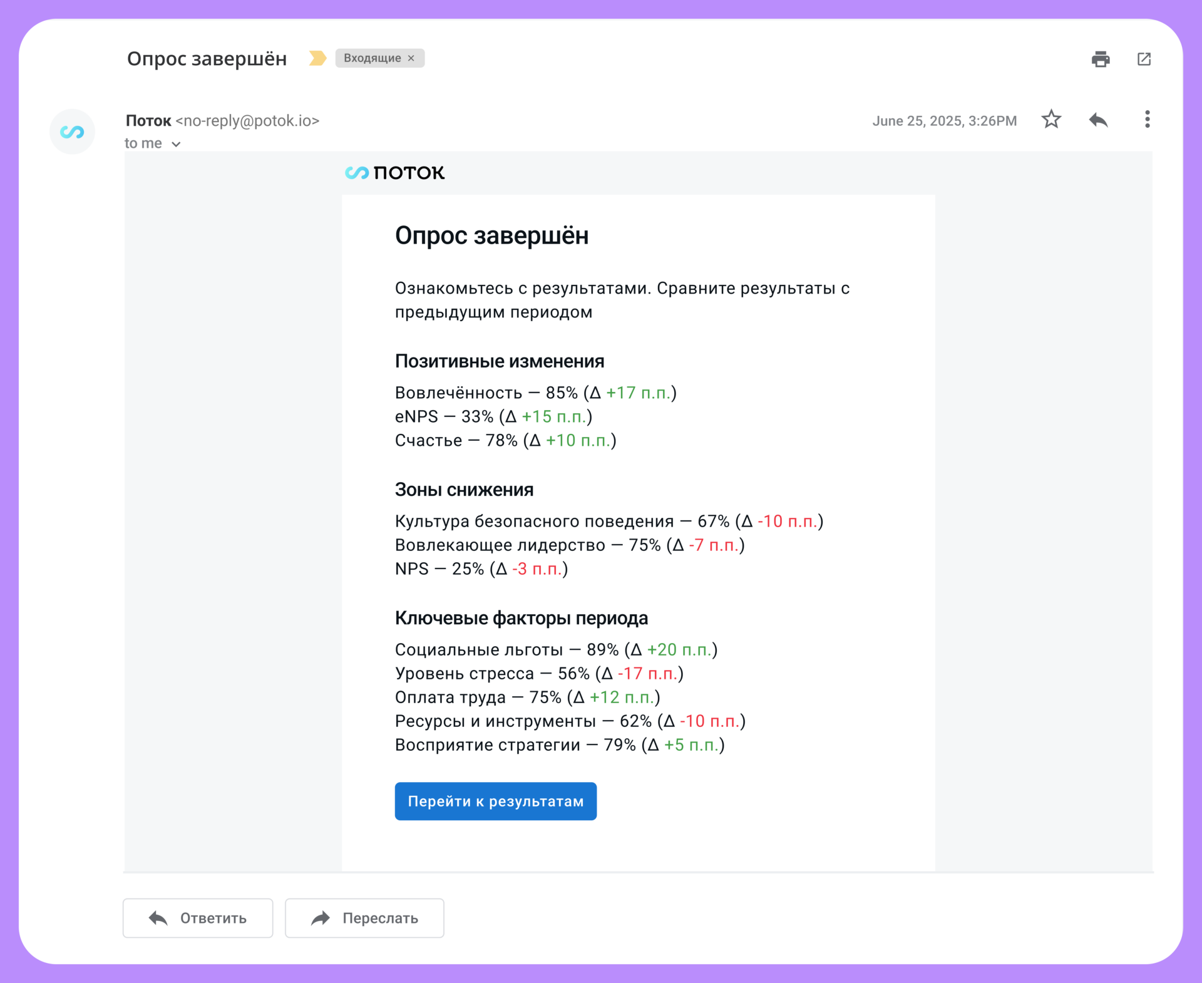Click the no-reply@potok.io sender address

[248, 121]
